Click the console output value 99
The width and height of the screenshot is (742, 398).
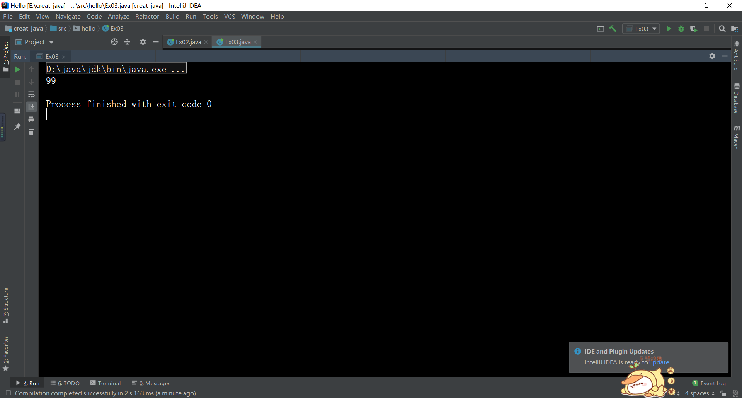coord(51,81)
